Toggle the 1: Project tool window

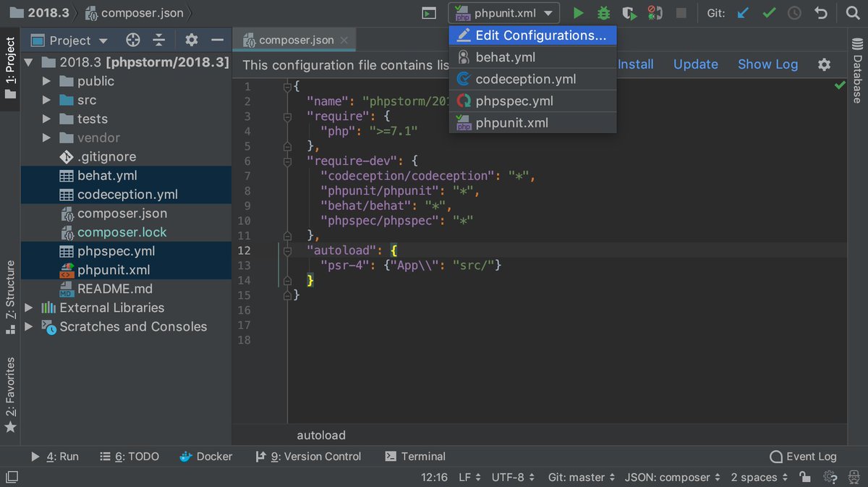point(10,67)
